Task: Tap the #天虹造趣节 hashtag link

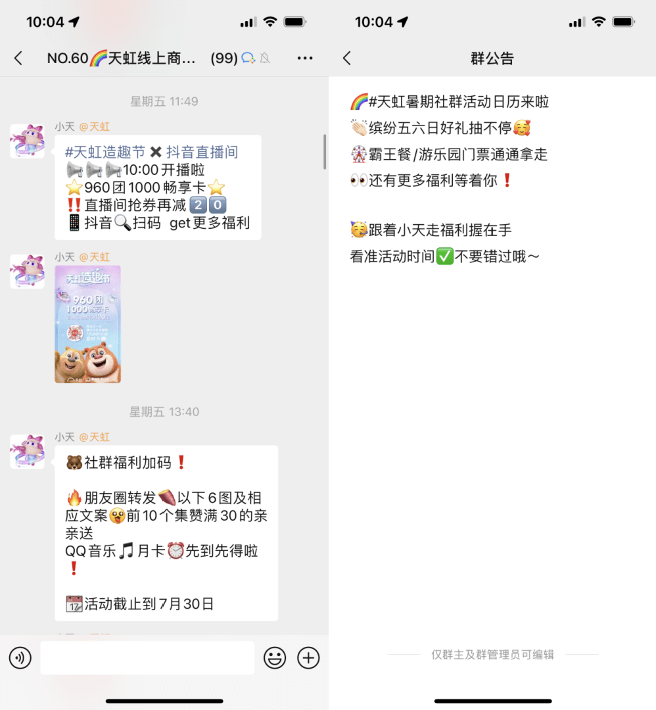Action: [105, 152]
